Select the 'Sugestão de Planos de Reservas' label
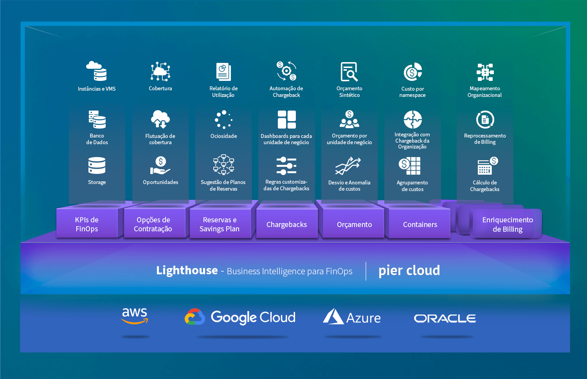The height and width of the screenshot is (379, 587). pos(223,186)
